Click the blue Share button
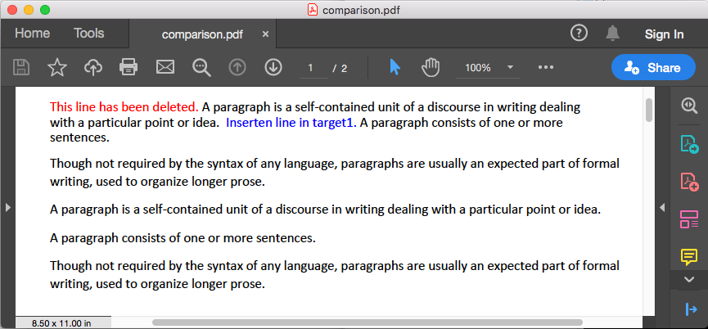 click(x=647, y=68)
